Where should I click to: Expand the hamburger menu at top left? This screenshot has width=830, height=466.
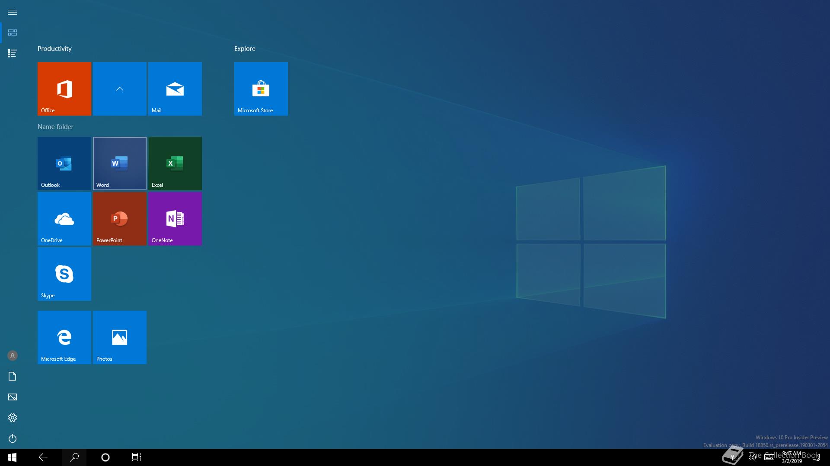13,12
